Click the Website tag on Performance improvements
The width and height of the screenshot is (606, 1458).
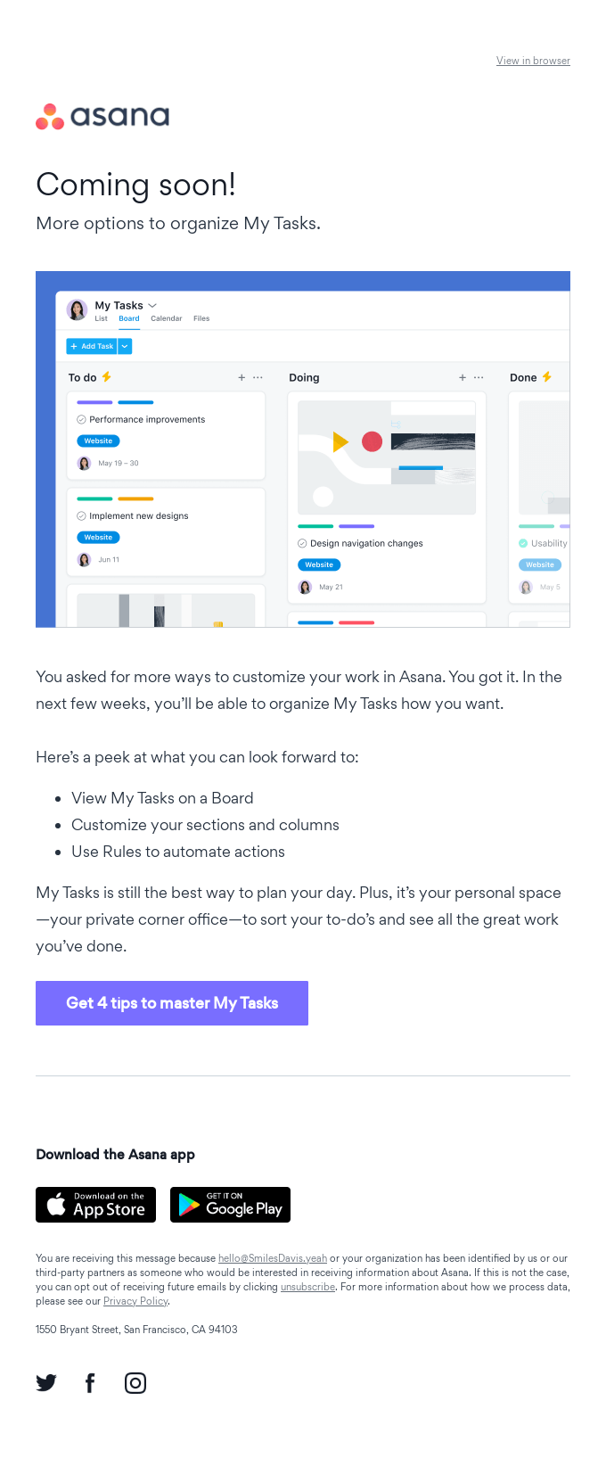98,441
